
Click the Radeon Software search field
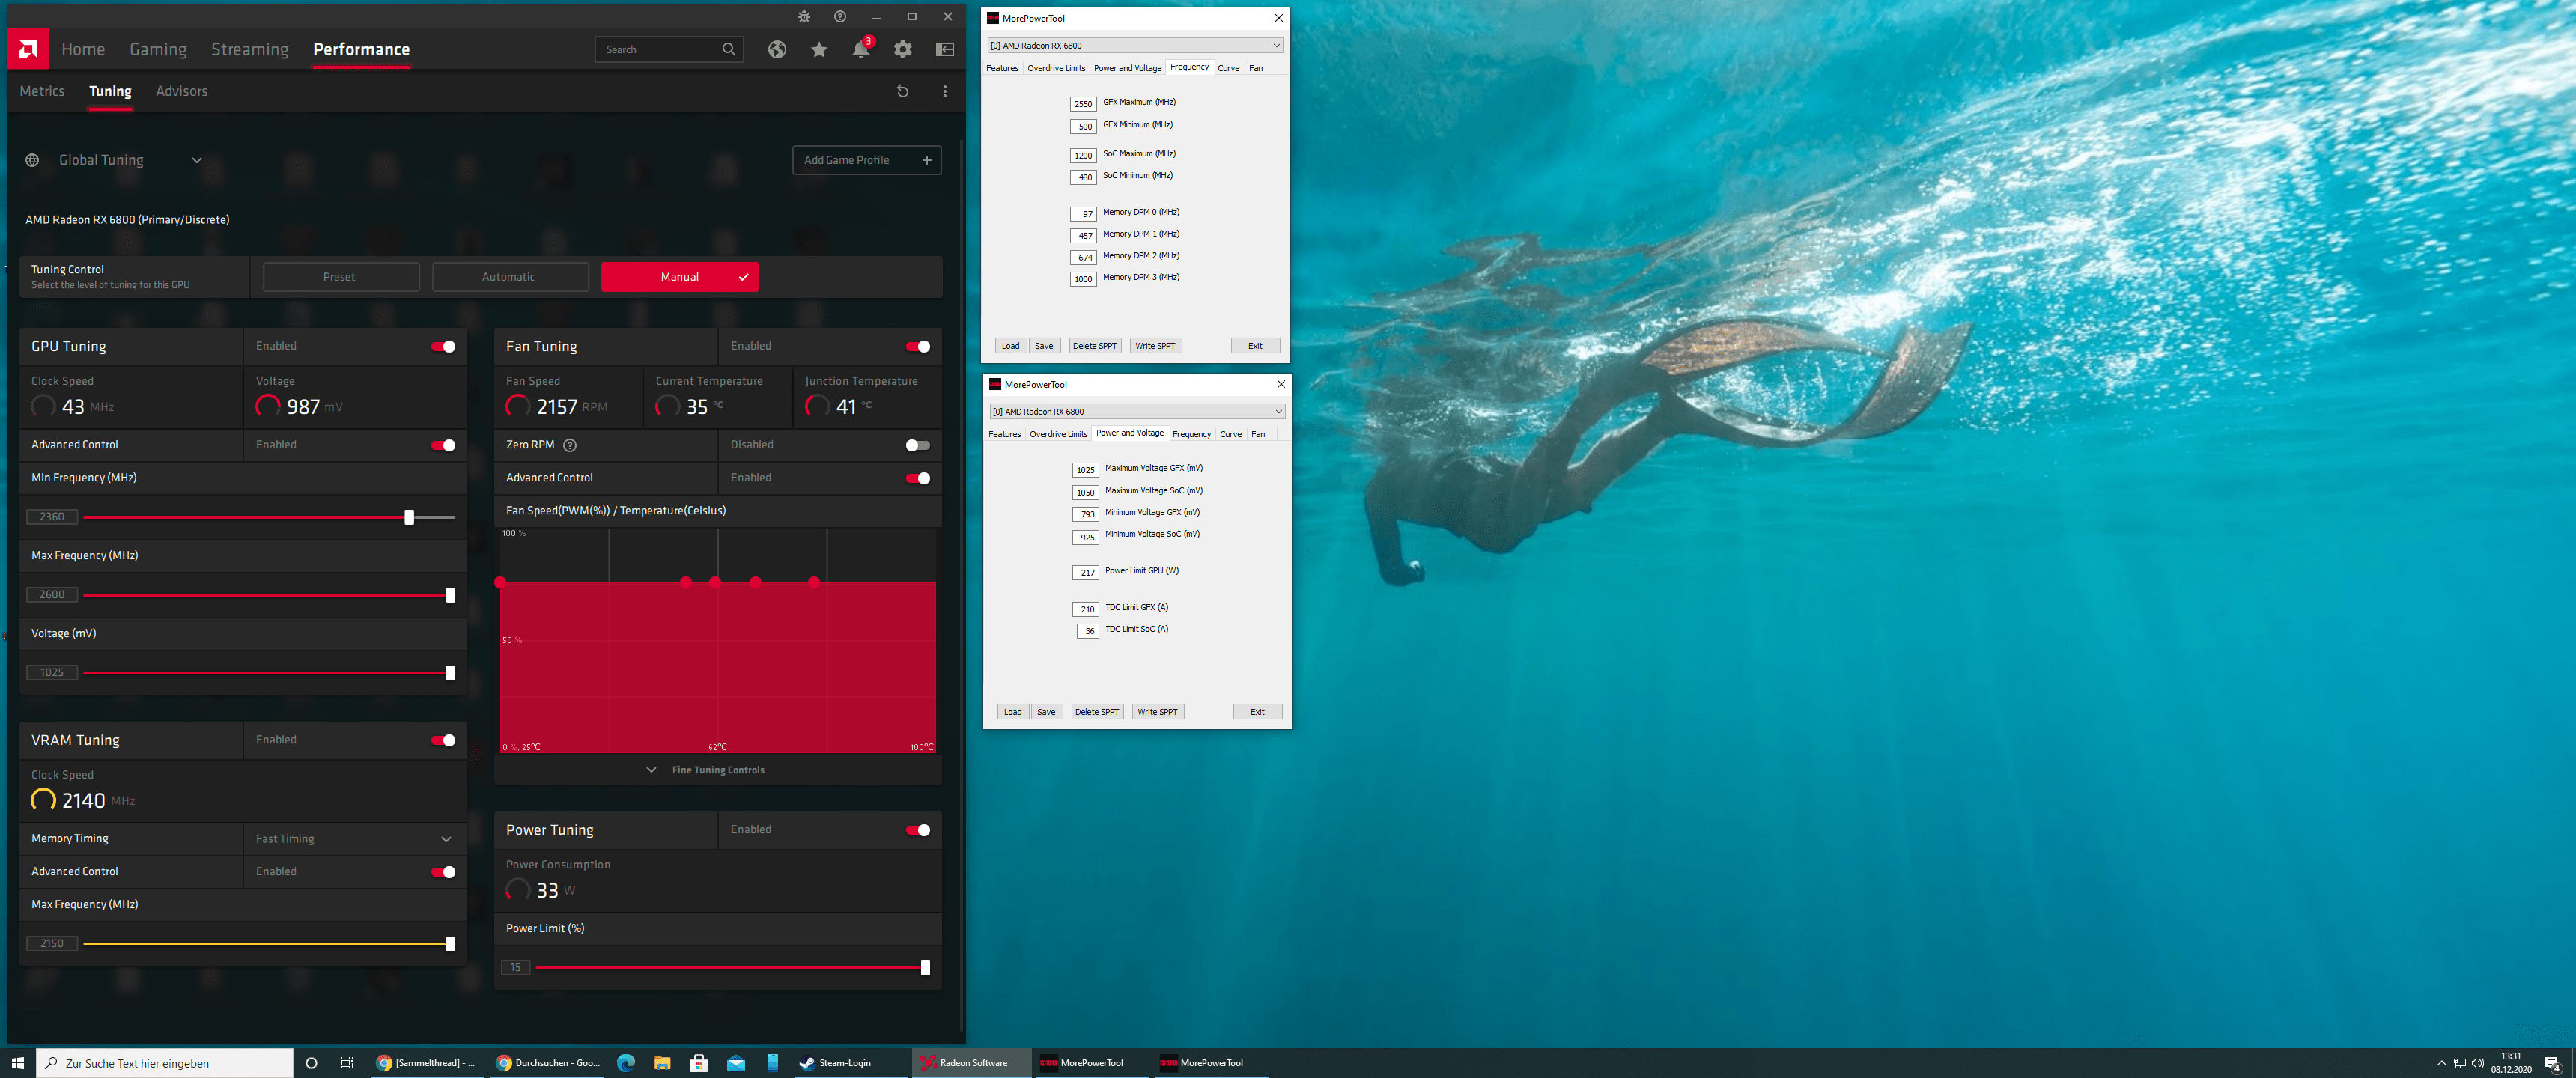669,49
